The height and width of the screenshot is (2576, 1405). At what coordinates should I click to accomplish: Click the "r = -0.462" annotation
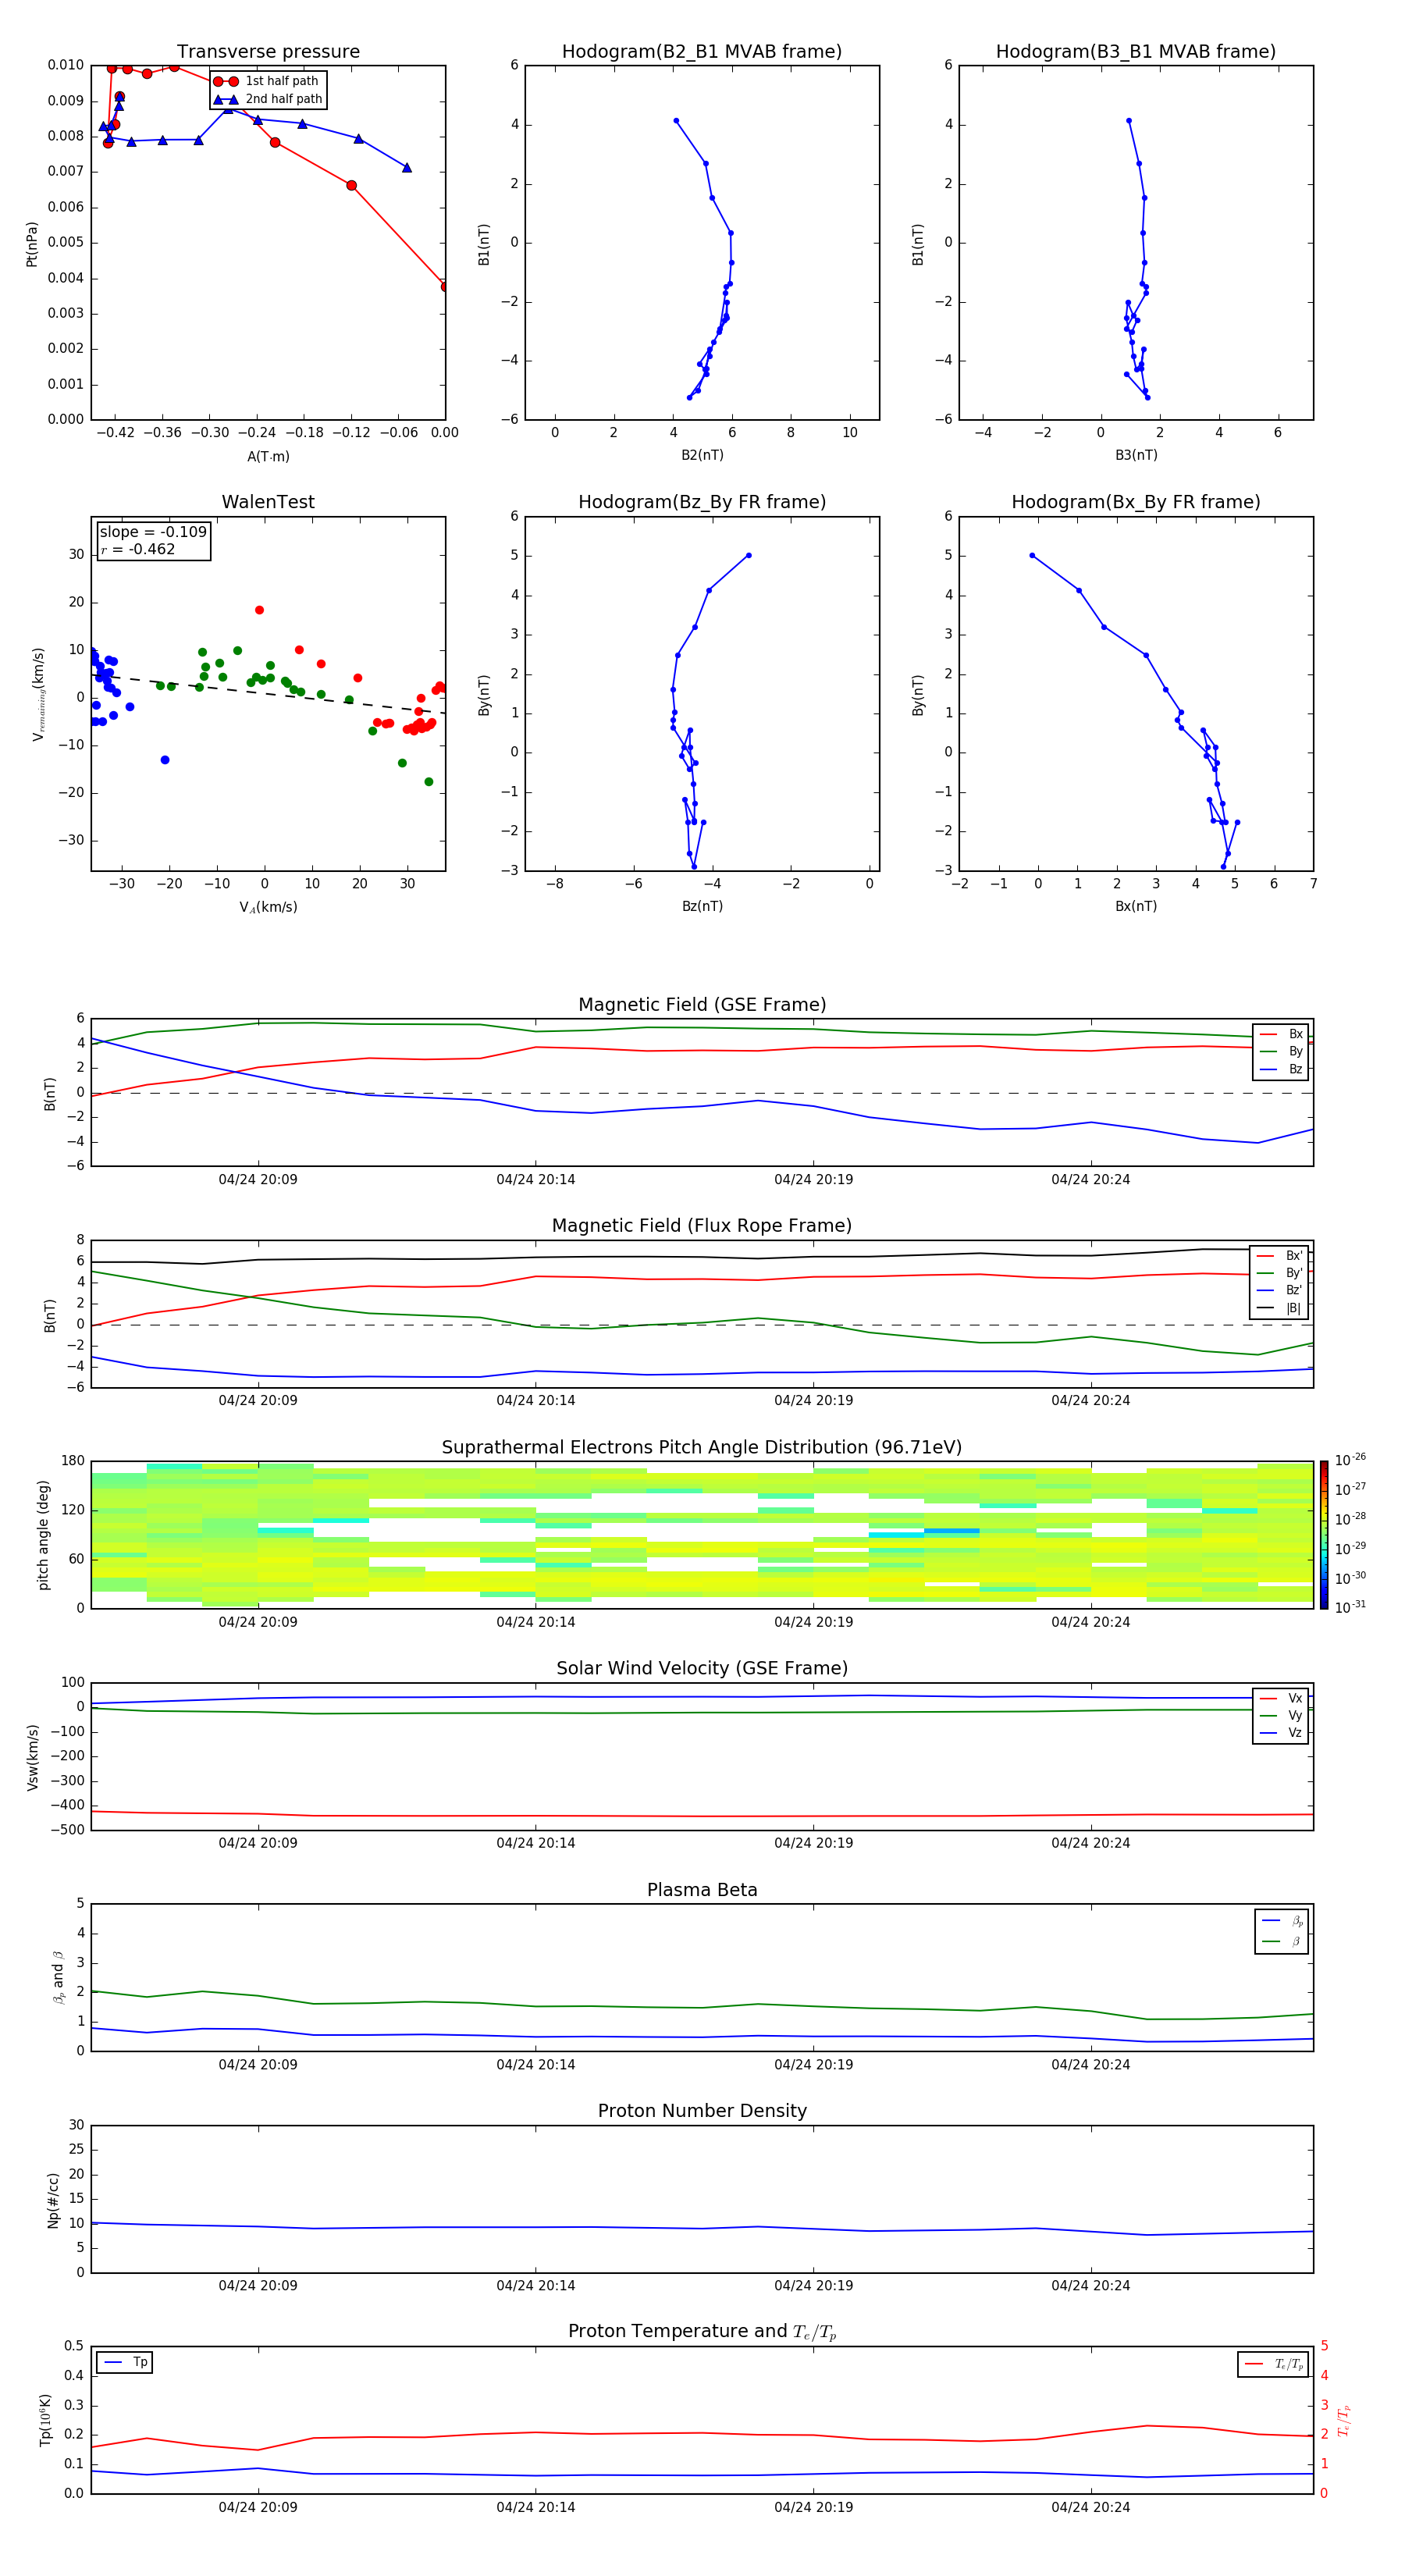pyautogui.click(x=138, y=549)
